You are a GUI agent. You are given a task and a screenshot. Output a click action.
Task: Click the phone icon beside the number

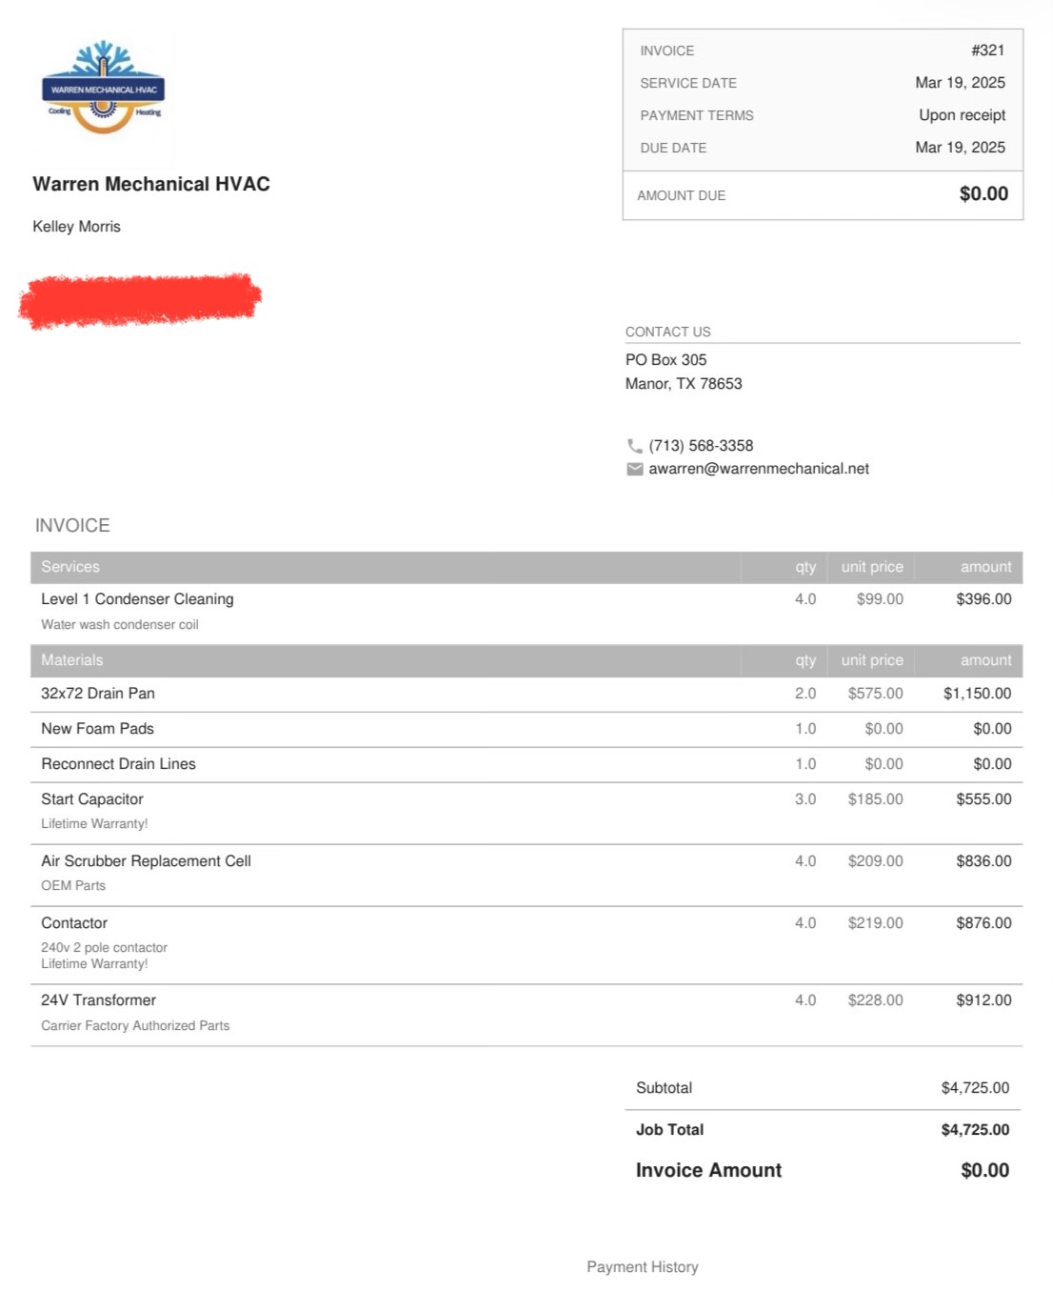[634, 446]
